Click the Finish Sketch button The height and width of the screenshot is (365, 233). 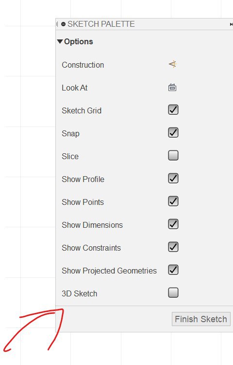(x=201, y=319)
